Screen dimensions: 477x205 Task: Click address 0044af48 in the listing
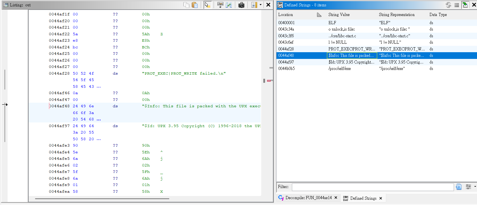pyautogui.click(x=59, y=106)
